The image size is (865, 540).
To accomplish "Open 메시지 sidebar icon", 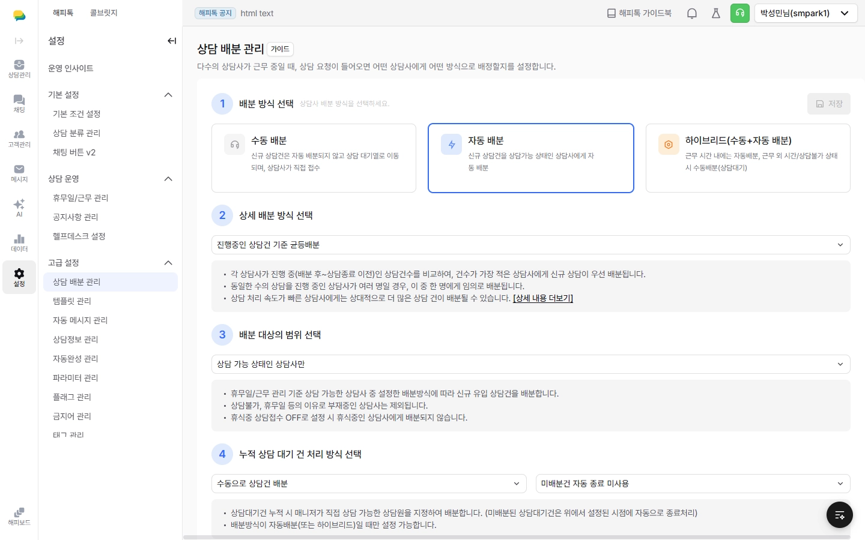I will (x=19, y=173).
